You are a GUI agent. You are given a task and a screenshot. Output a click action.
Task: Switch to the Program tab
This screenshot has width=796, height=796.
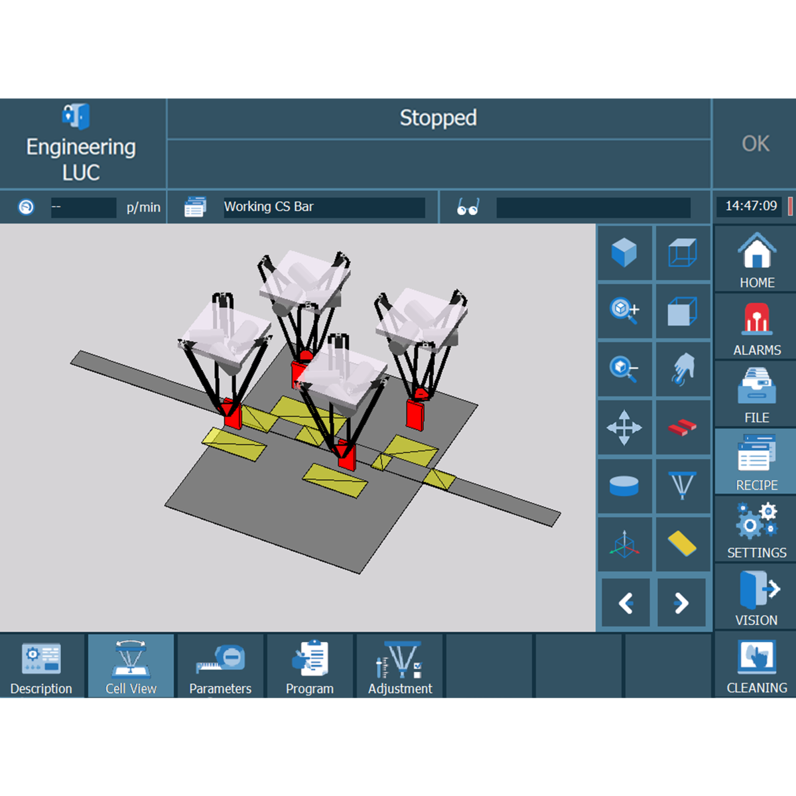pyautogui.click(x=310, y=667)
